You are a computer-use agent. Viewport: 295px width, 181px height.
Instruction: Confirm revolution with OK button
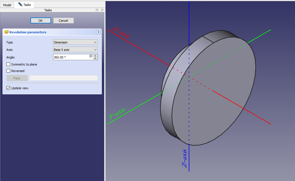[x=41, y=21]
